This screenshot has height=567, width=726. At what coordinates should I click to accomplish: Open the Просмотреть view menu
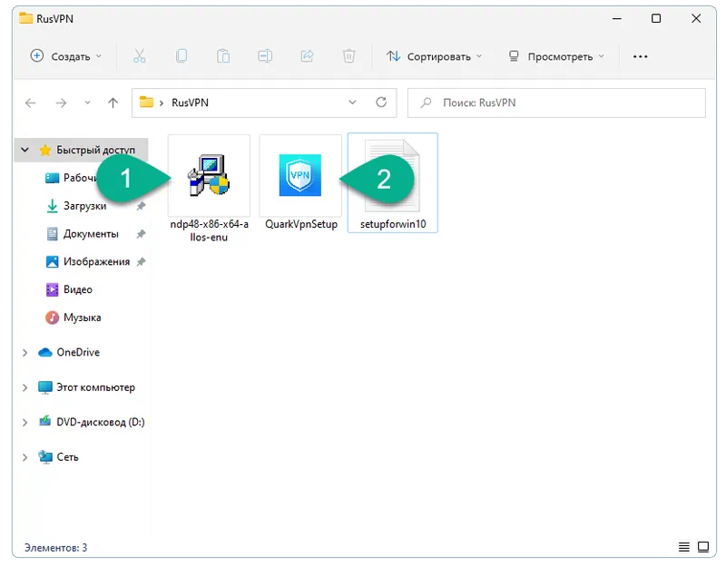(x=556, y=56)
